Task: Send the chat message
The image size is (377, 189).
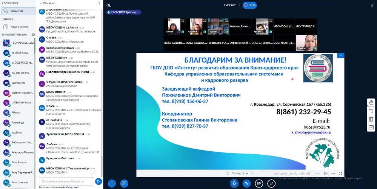Action: (x=98, y=181)
